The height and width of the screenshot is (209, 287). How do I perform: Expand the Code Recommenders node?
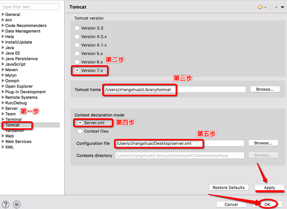[3, 25]
